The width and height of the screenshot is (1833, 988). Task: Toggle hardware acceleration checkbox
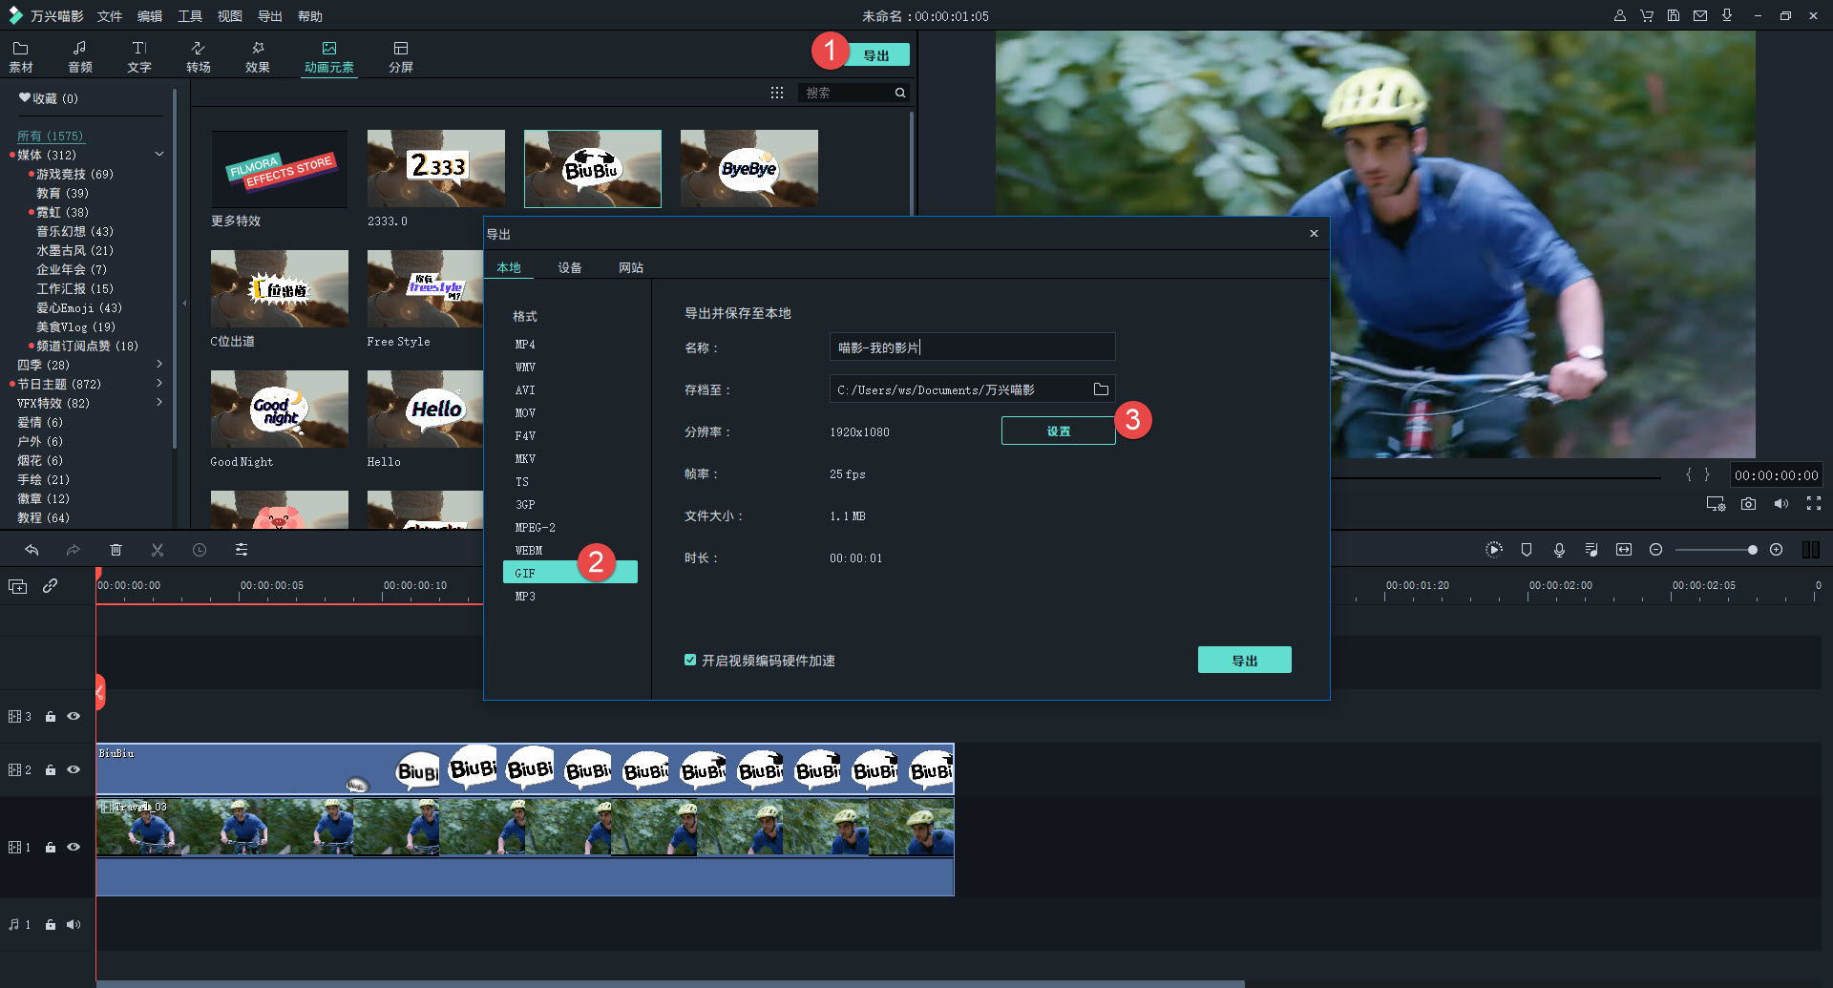point(690,661)
